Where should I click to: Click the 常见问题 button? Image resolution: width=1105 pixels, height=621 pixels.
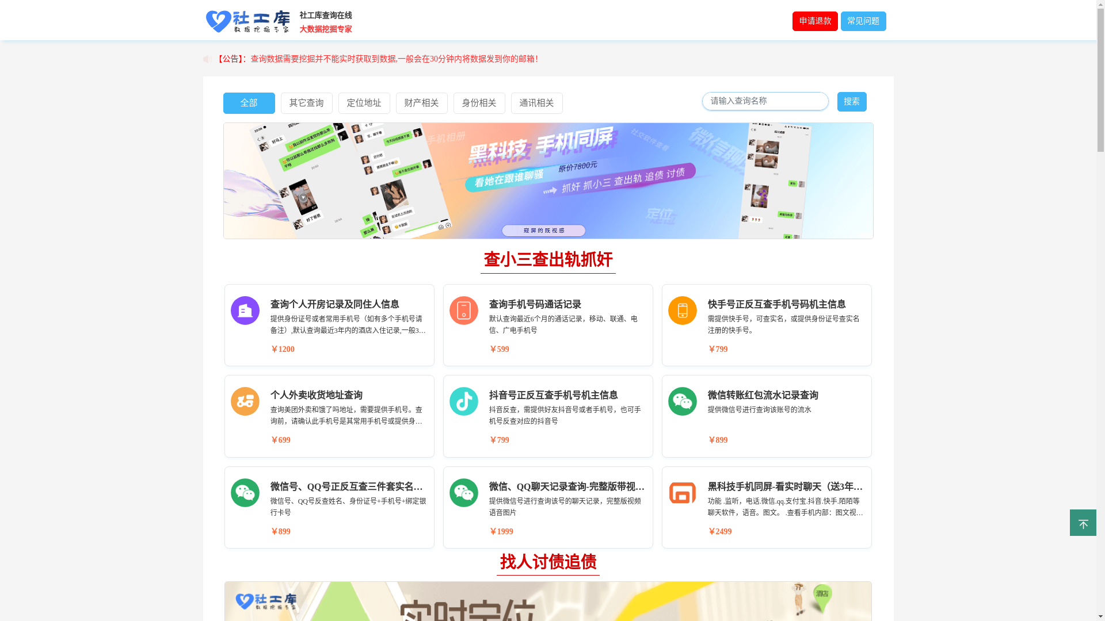tap(863, 21)
